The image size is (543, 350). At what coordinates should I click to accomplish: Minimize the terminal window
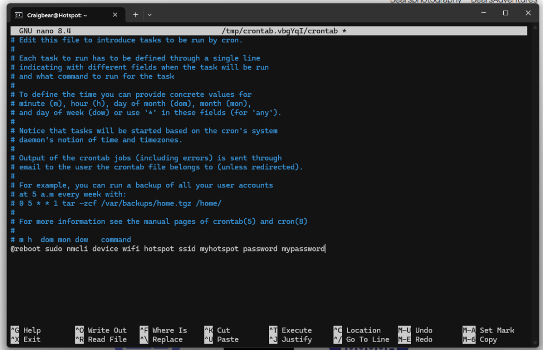(482, 13)
